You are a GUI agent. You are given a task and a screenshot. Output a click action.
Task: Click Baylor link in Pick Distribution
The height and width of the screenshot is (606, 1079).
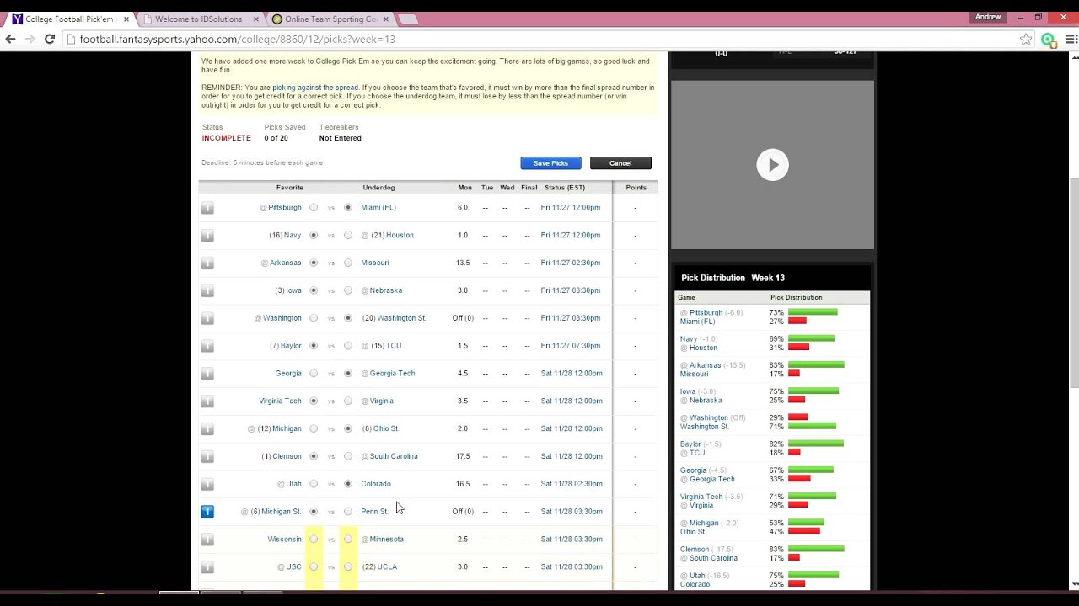(690, 444)
